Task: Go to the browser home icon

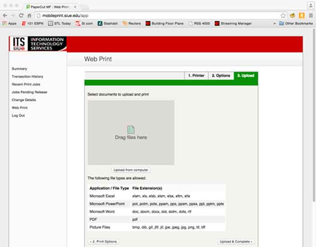Action: pos(29,15)
